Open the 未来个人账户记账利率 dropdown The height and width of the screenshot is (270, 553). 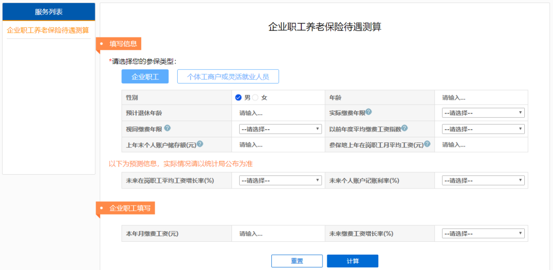[483, 180]
